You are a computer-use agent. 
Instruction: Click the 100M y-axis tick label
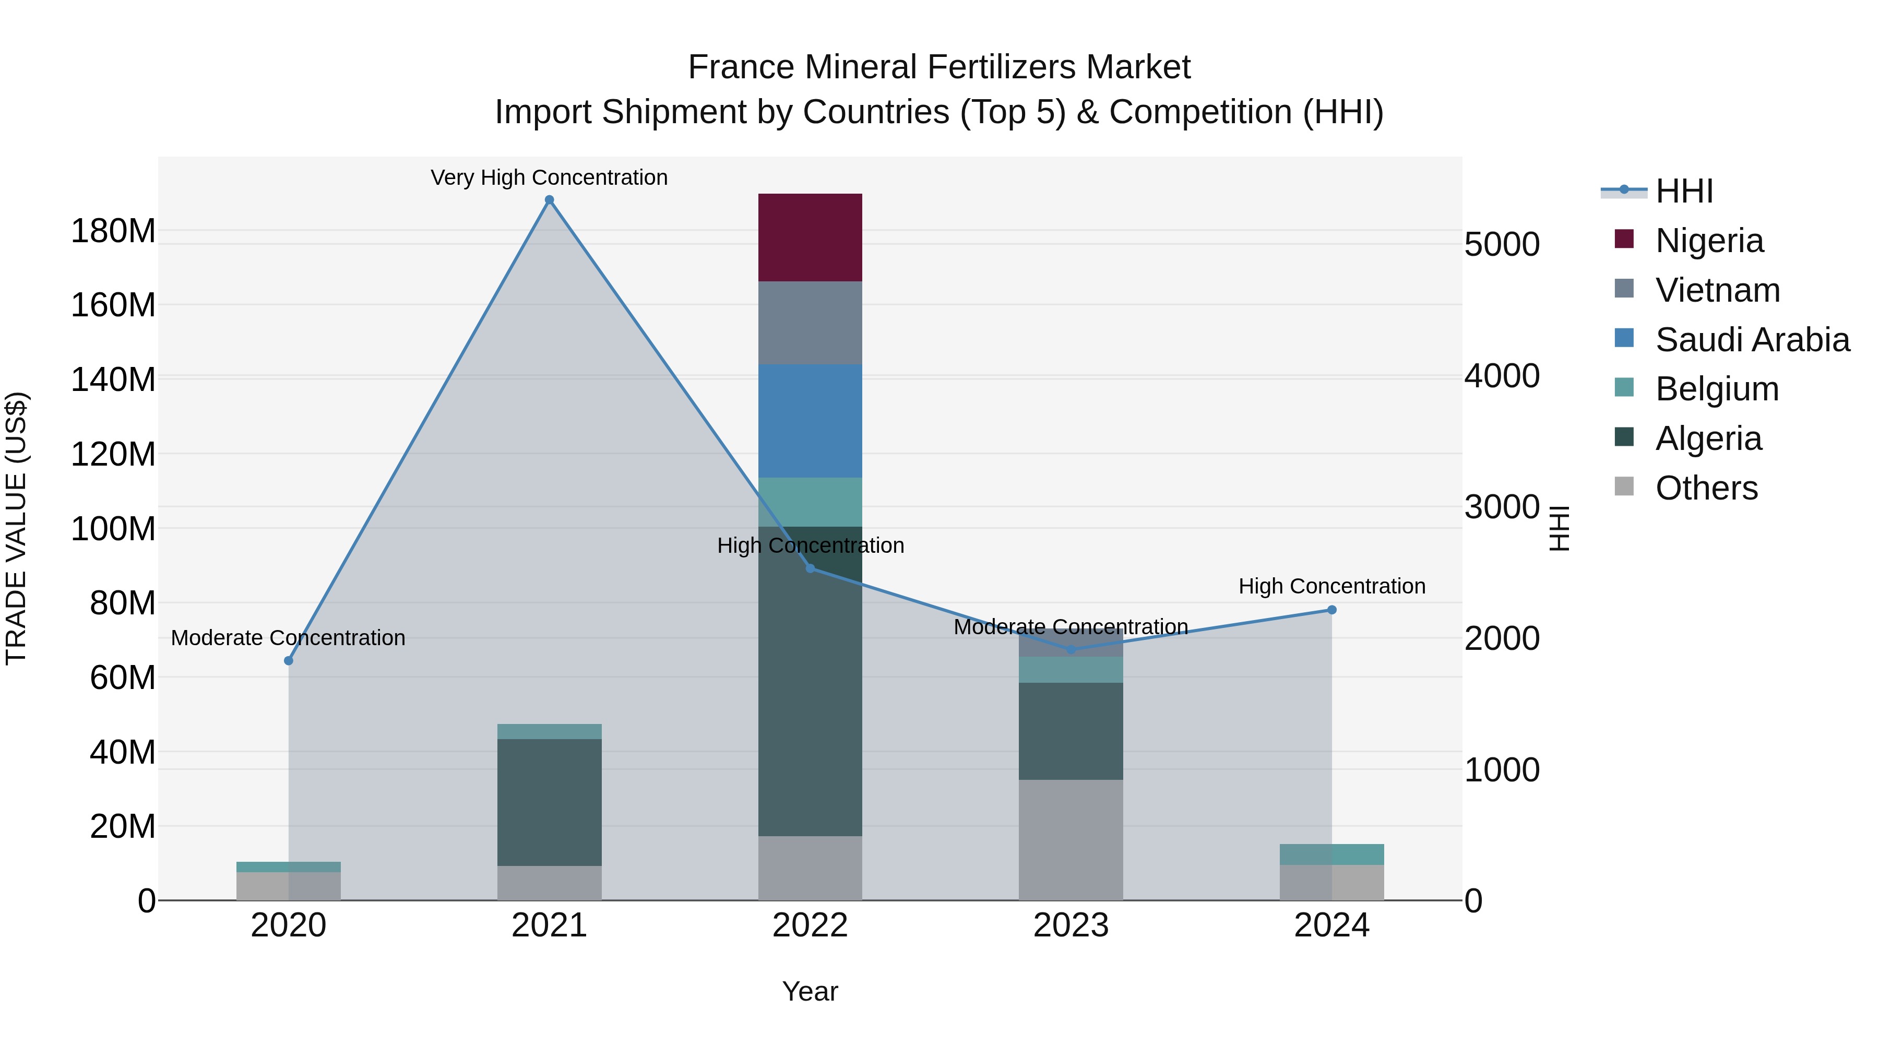113,528
